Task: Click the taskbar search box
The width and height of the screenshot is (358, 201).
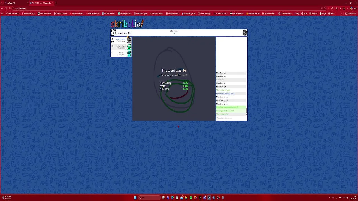Action: pos(149,198)
